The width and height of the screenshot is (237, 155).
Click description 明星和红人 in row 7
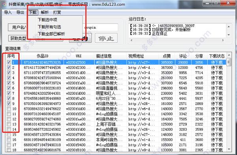pos(108,93)
